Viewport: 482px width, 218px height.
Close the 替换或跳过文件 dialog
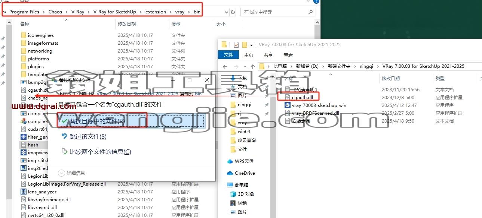coord(207,80)
